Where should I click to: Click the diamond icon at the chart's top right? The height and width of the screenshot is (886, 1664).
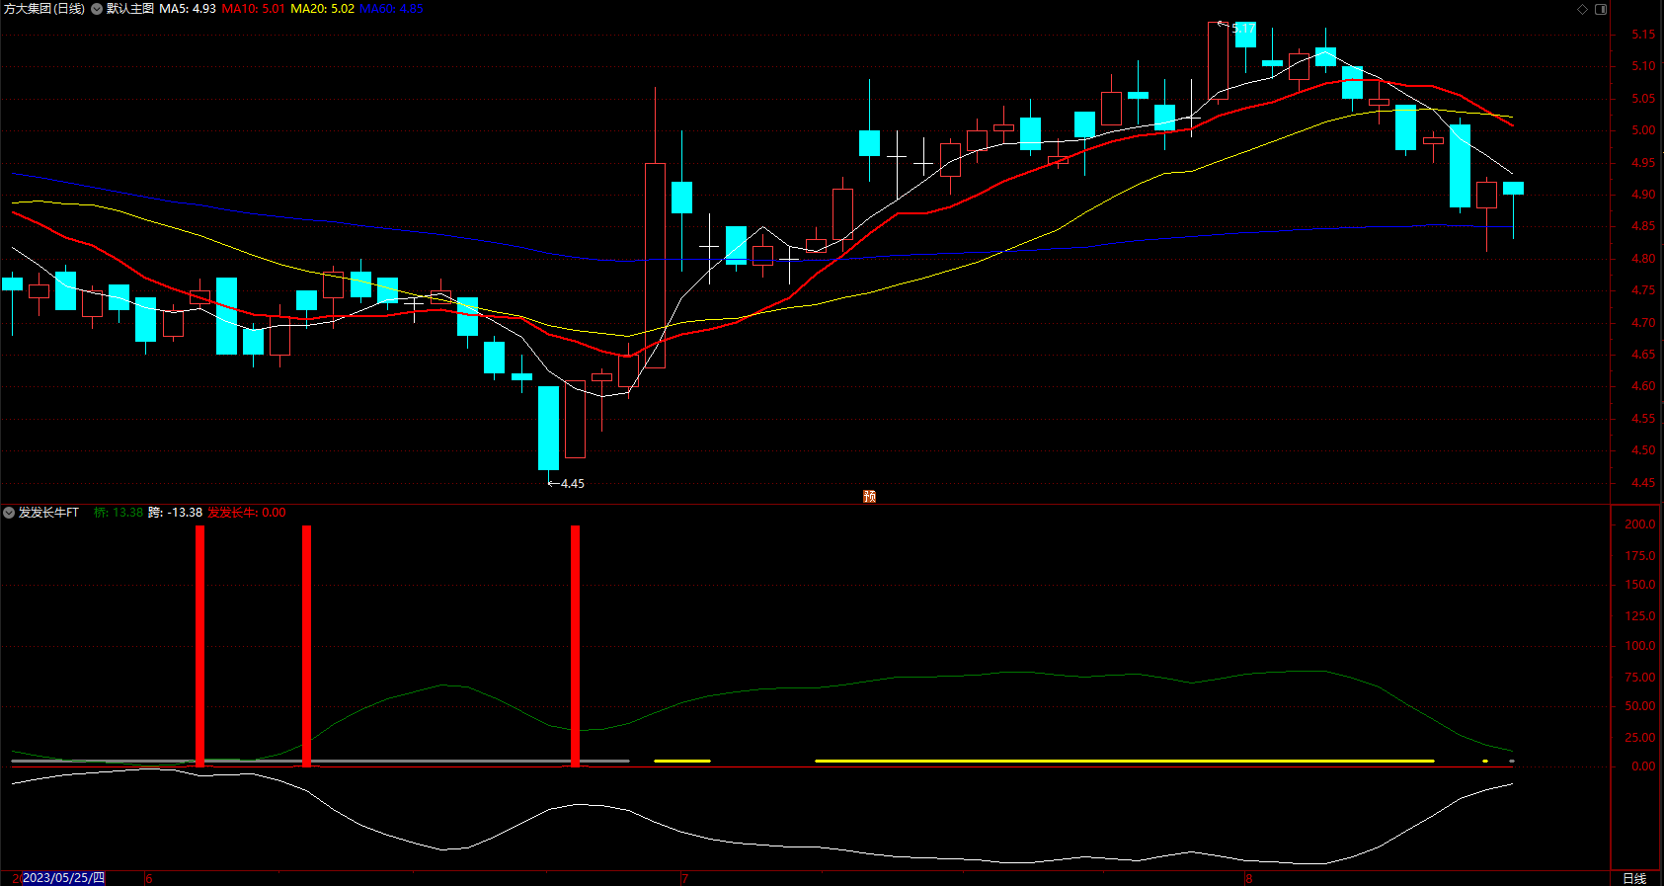[1582, 9]
